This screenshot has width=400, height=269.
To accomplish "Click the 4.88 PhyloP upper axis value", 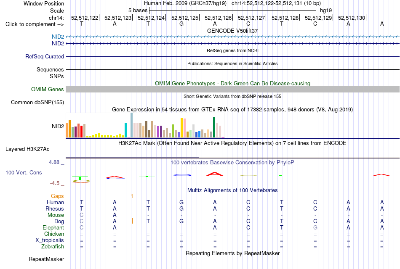I will pos(54,162).
